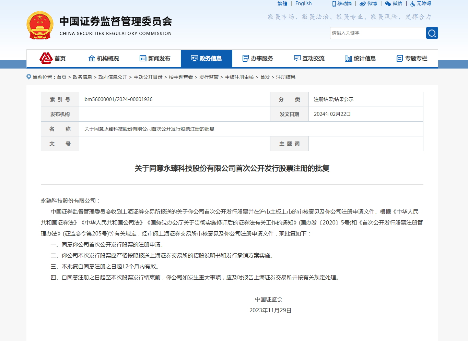Go to 主板注册审核 breadcrumb link
The height and width of the screenshot is (341, 468).
coord(239,77)
